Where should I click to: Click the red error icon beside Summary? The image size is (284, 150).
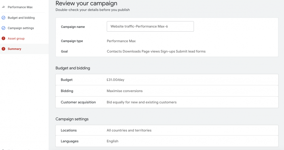coord(3,49)
